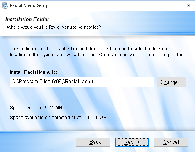Cancel the Radial Menu installation
The image size is (195, 152).
coord(171,142)
